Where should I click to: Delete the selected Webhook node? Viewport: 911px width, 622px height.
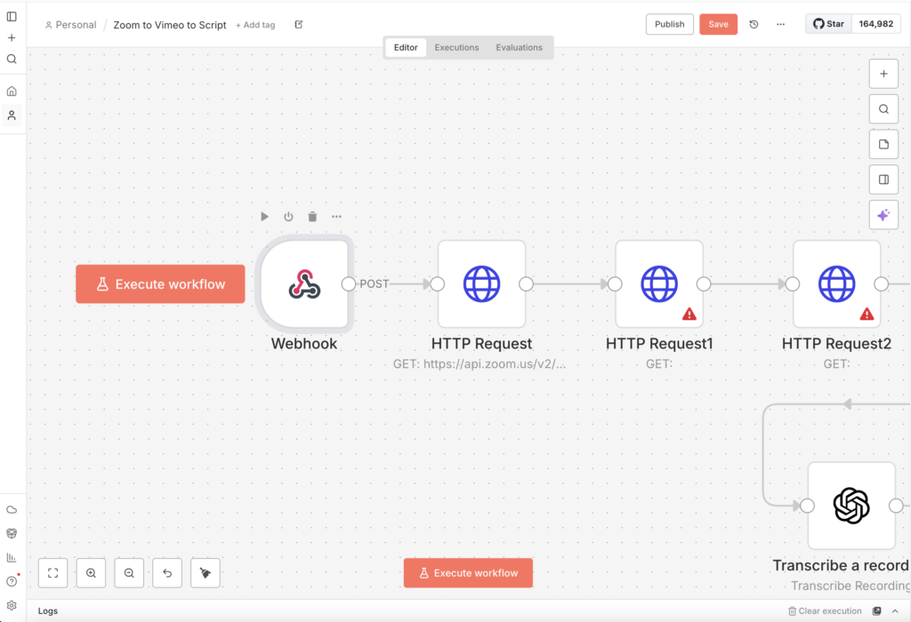(x=311, y=216)
